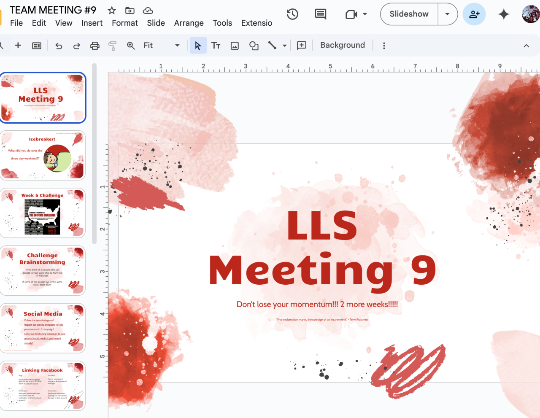Click the redo arrow icon
This screenshot has width=540, height=418.
(x=76, y=46)
